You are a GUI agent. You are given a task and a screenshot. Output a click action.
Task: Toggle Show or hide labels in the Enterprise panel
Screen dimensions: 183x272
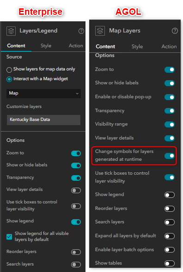pos(76,165)
